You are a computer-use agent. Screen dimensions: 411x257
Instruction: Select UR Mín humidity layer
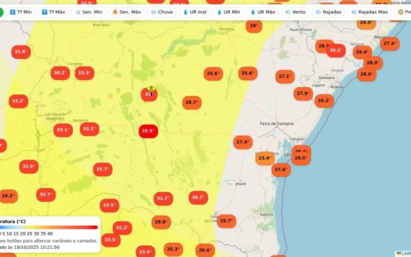coord(228,12)
